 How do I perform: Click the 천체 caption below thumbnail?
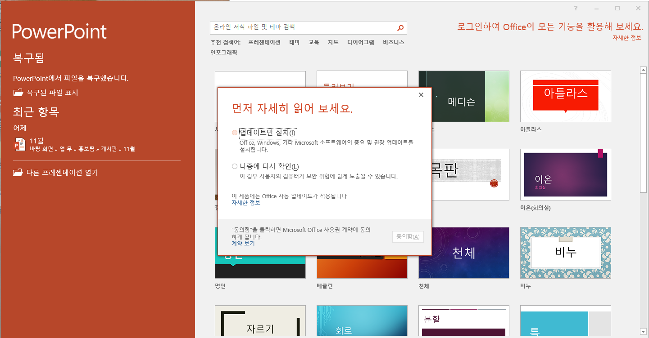click(x=424, y=286)
